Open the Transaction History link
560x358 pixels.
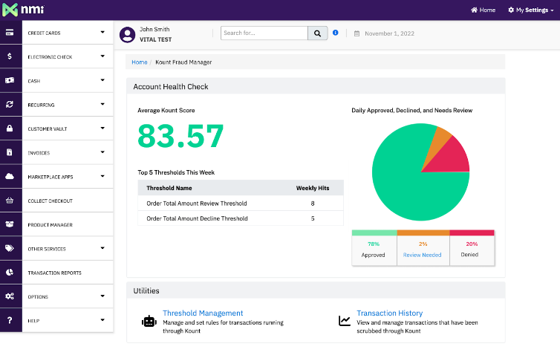390,313
